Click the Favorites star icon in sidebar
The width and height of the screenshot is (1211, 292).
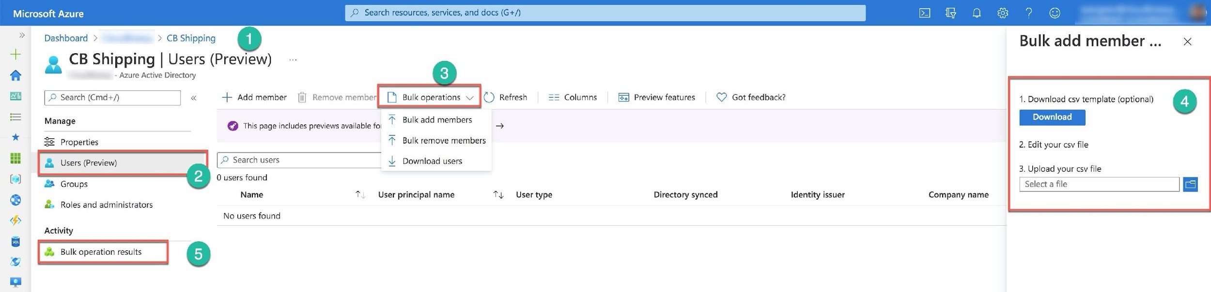[16, 137]
